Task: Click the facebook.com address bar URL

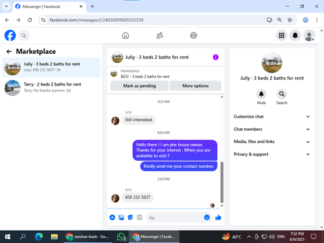Action: click(97, 20)
